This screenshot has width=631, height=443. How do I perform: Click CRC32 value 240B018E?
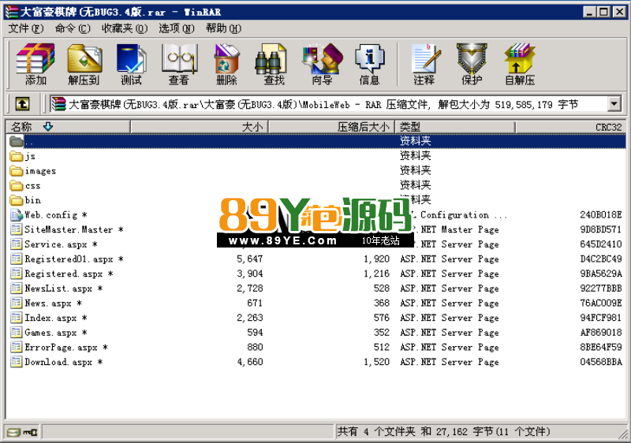pos(601,214)
